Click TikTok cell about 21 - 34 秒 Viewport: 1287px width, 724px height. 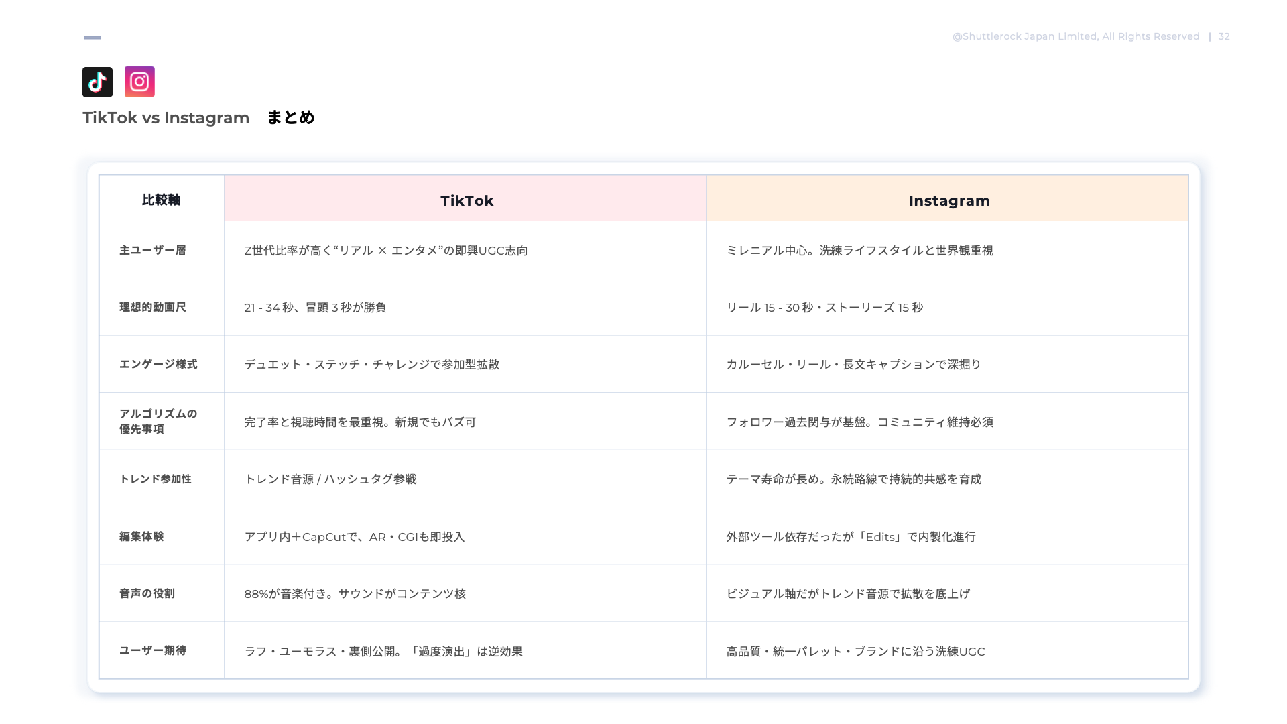click(315, 308)
